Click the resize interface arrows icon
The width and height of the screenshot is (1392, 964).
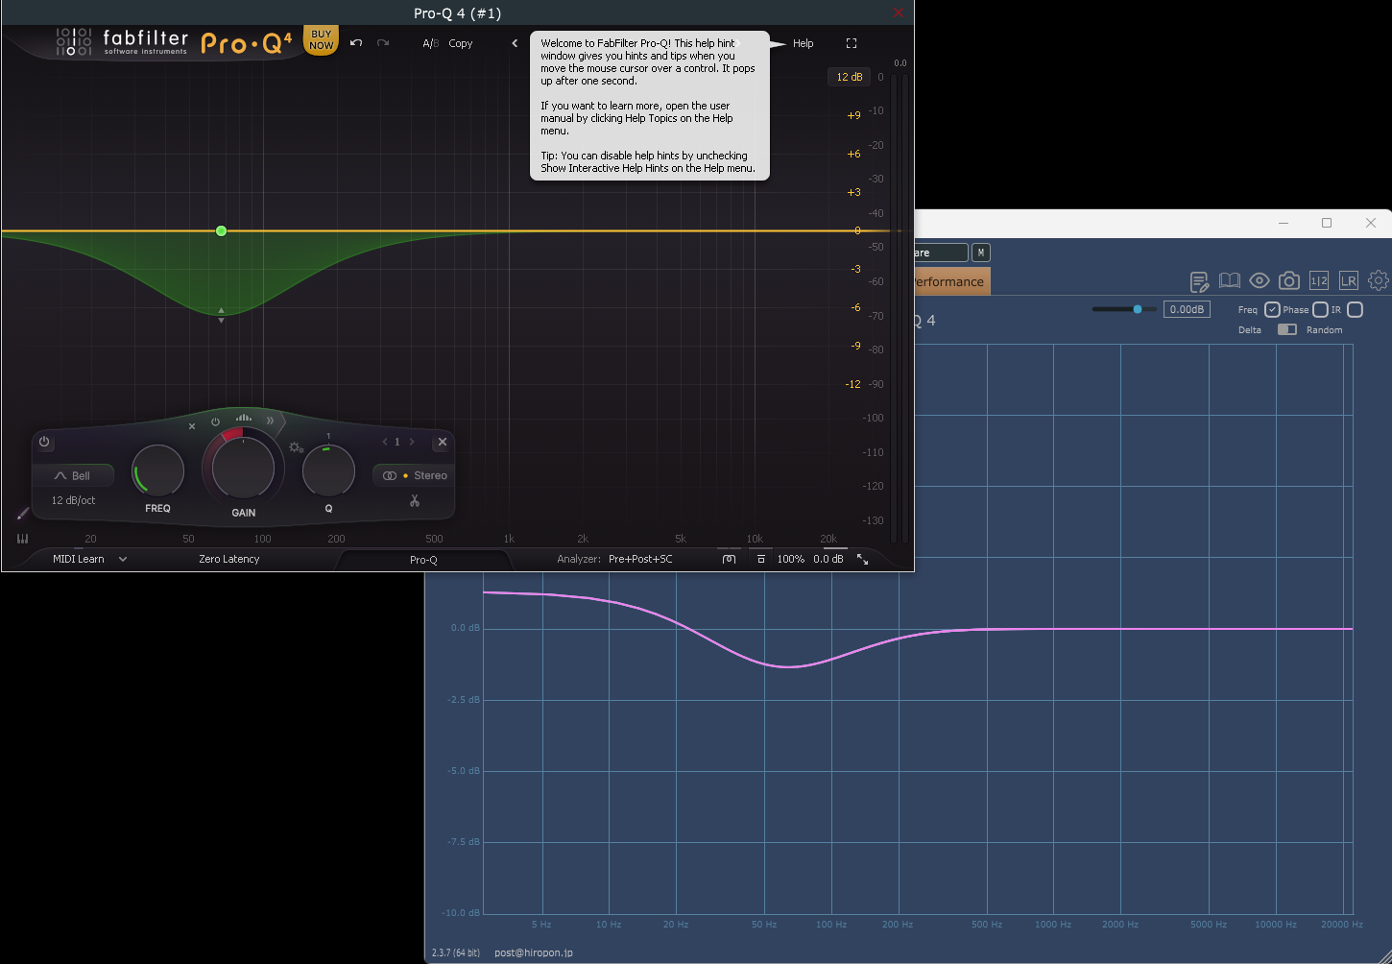coord(862,559)
